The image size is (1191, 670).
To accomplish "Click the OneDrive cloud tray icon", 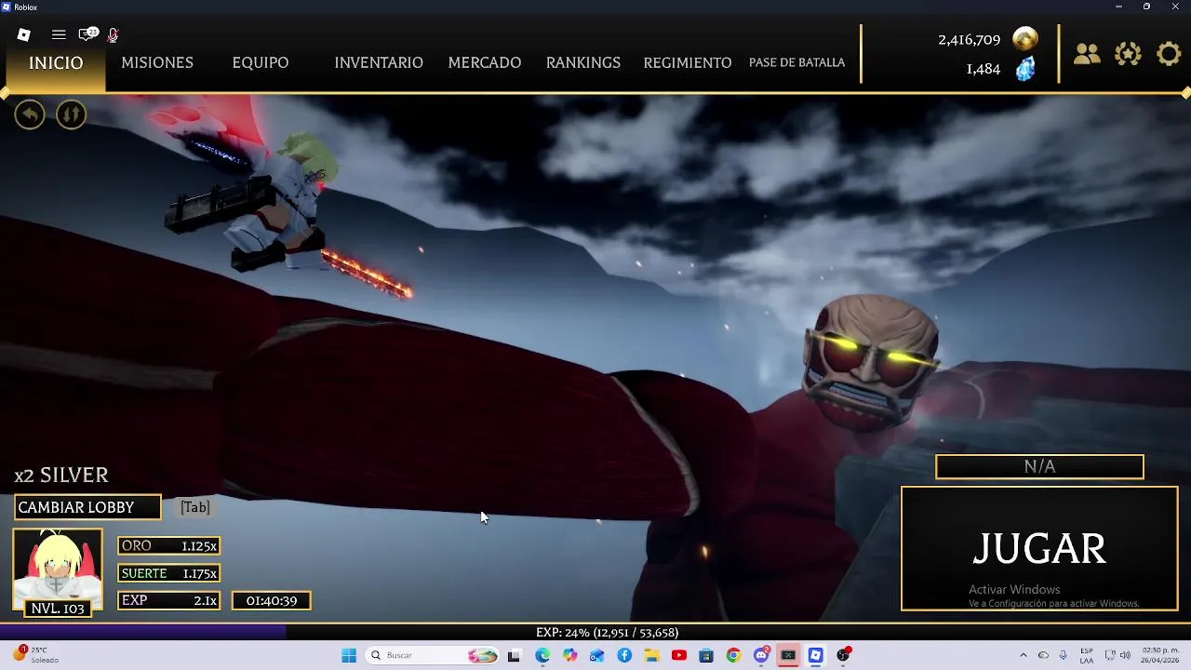I will click(x=1043, y=655).
